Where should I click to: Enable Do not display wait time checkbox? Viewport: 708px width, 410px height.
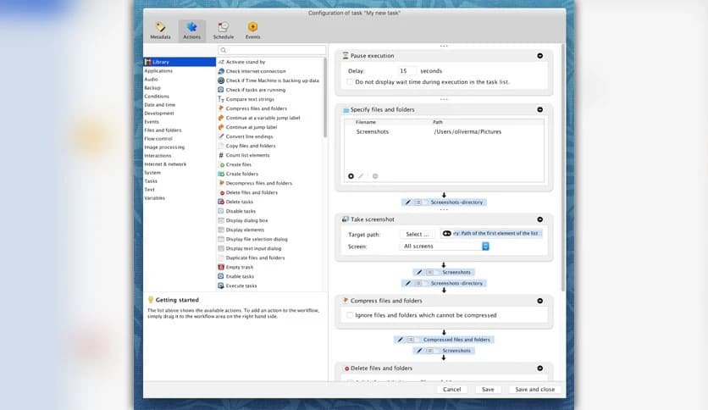pos(351,82)
